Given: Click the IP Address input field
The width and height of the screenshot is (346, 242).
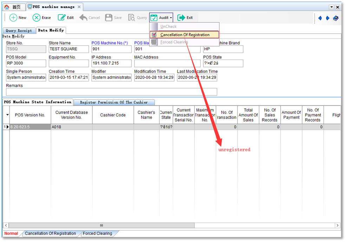Looking at the screenshot, I should tap(111, 63).
